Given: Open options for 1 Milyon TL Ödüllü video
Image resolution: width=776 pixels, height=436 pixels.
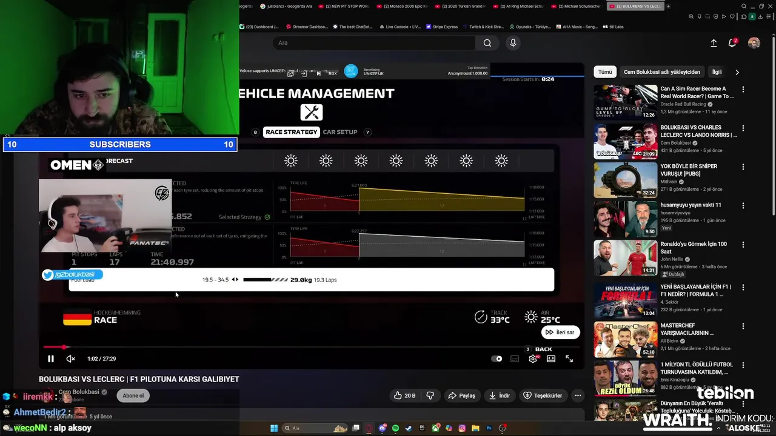Looking at the screenshot, I should tap(743, 365).
